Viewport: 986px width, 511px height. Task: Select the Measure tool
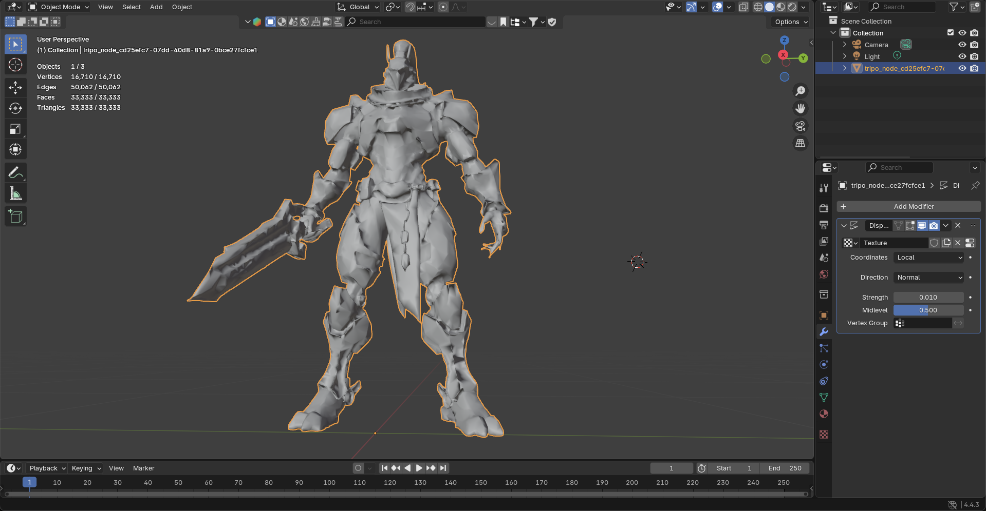(15, 194)
